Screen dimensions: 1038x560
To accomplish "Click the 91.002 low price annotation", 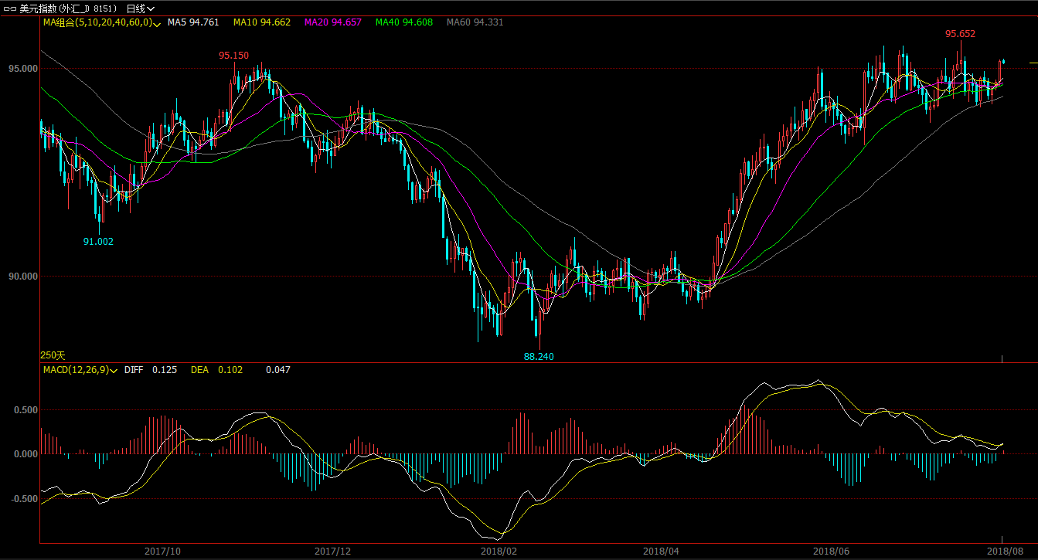I will [98, 241].
